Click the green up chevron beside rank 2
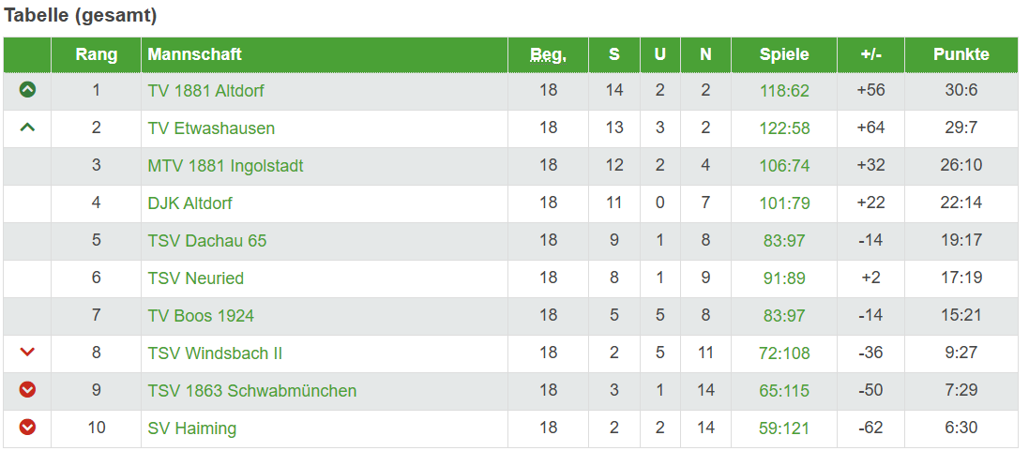1029x466 pixels. [x=27, y=128]
